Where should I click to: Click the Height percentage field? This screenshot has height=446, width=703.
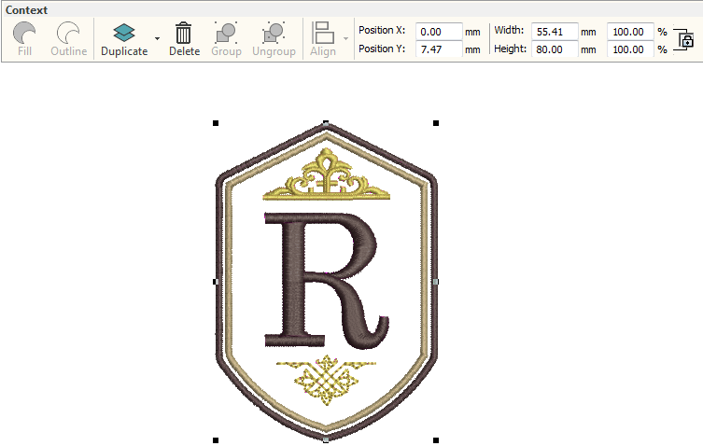click(x=630, y=49)
